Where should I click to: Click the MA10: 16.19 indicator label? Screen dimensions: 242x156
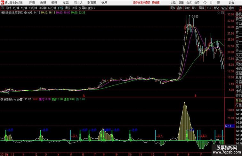point(48,13)
